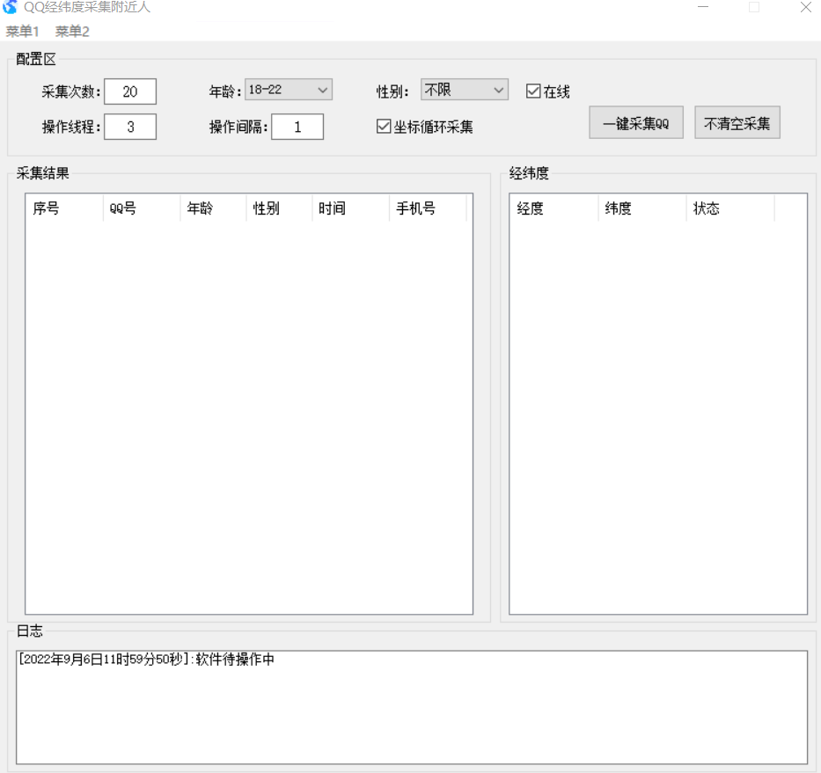Click the log entry 软件待操作中
Screen dimensions: 821x773
147,660
